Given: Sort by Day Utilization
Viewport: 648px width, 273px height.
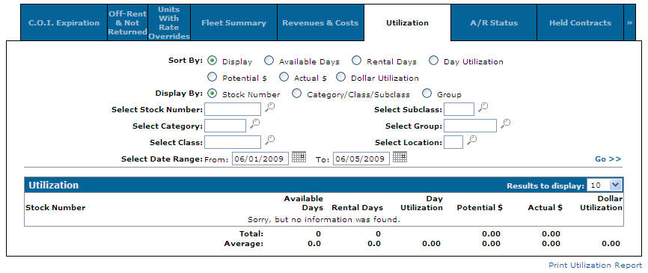Looking at the screenshot, I should [433, 61].
